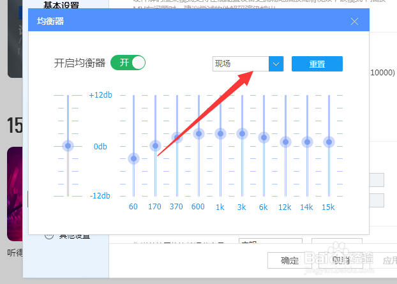Close the 均衡器 dialog
The height and width of the screenshot is (284, 397).
tap(354, 22)
